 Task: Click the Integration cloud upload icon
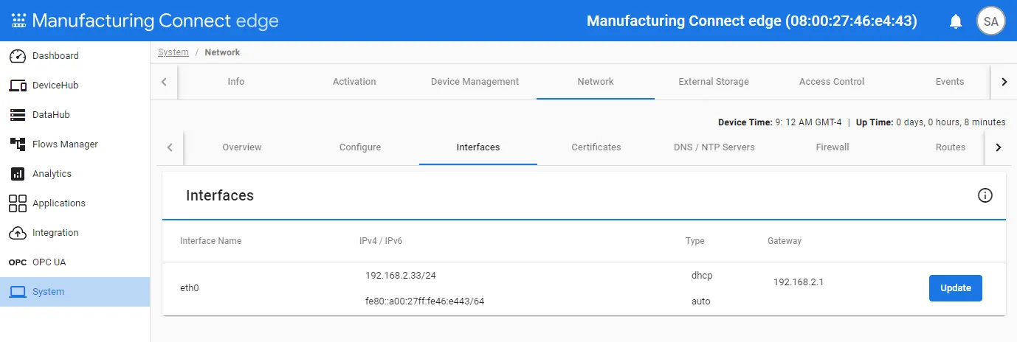pyautogui.click(x=18, y=233)
